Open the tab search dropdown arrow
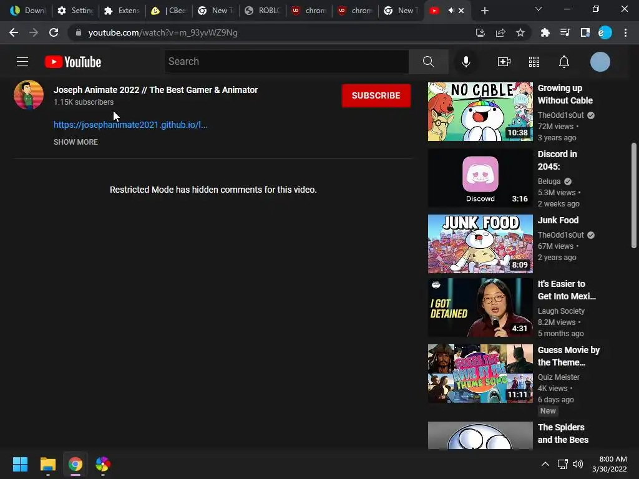The height and width of the screenshot is (479, 639). 539,9
